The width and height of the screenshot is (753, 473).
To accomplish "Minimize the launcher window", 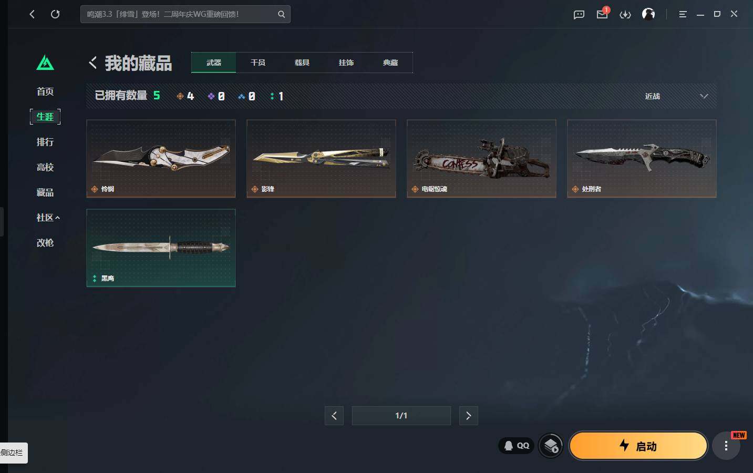I will coord(700,14).
